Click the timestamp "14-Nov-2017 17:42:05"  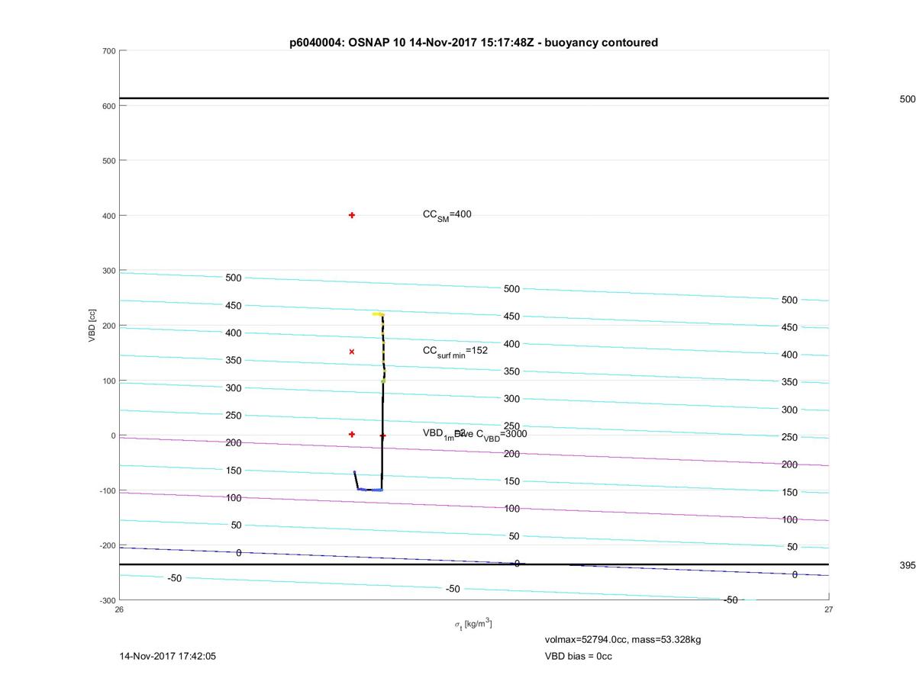point(167,656)
